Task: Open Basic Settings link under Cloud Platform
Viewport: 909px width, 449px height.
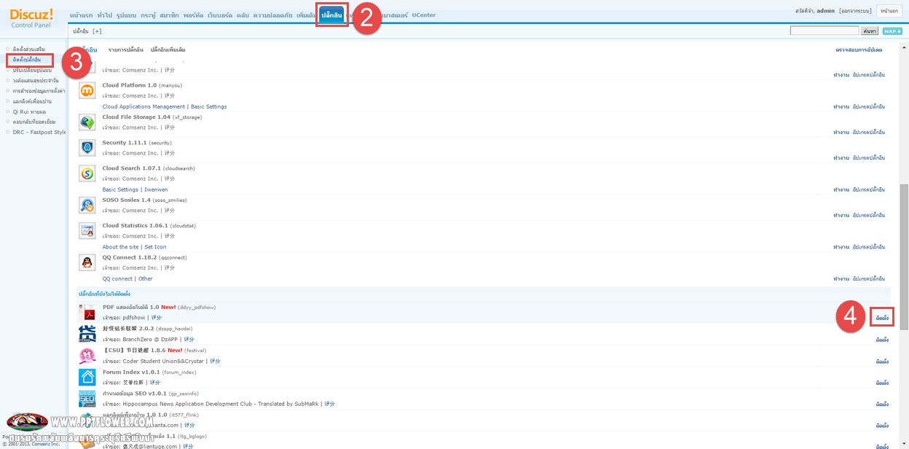Action: pyautogui.click(x=209, y=106)
